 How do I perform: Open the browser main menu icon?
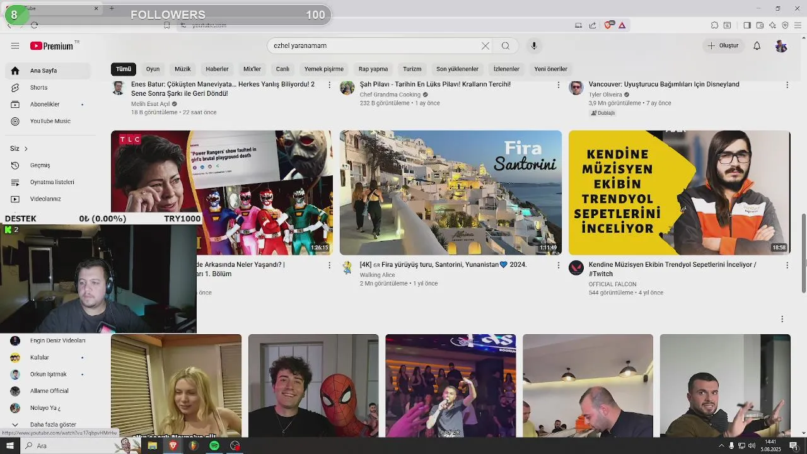point(798,25)
